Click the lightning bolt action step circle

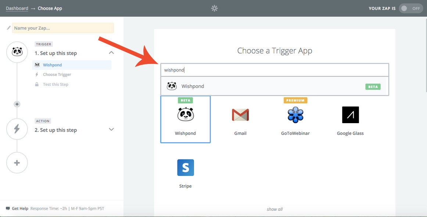[x=17, y=129]
